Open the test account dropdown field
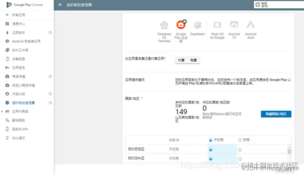 pyautogui.click(x=279, y=5)
